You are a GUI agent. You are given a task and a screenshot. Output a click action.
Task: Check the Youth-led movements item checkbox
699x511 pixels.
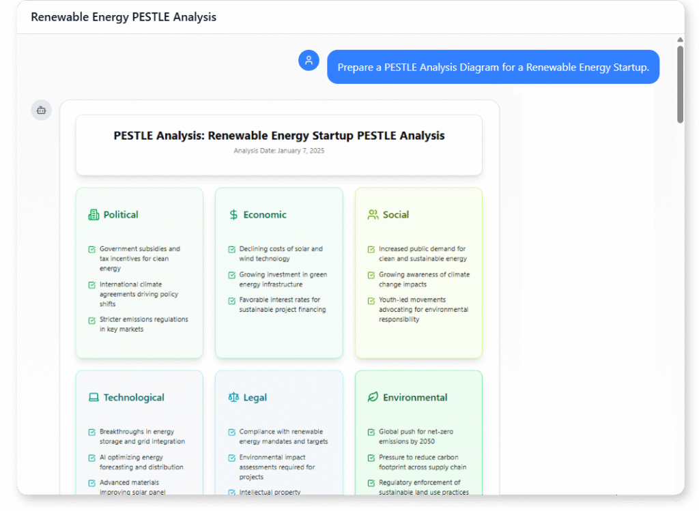click(369, 300)
